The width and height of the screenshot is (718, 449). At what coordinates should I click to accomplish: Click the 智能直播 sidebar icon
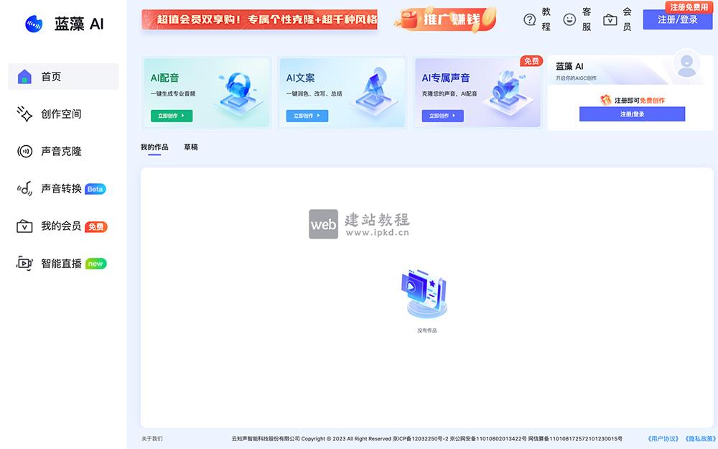pos(24,264)
